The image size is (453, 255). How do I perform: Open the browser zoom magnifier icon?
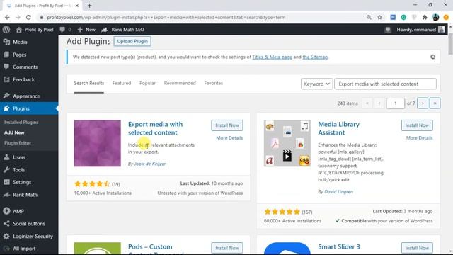[x=369, y=17]
